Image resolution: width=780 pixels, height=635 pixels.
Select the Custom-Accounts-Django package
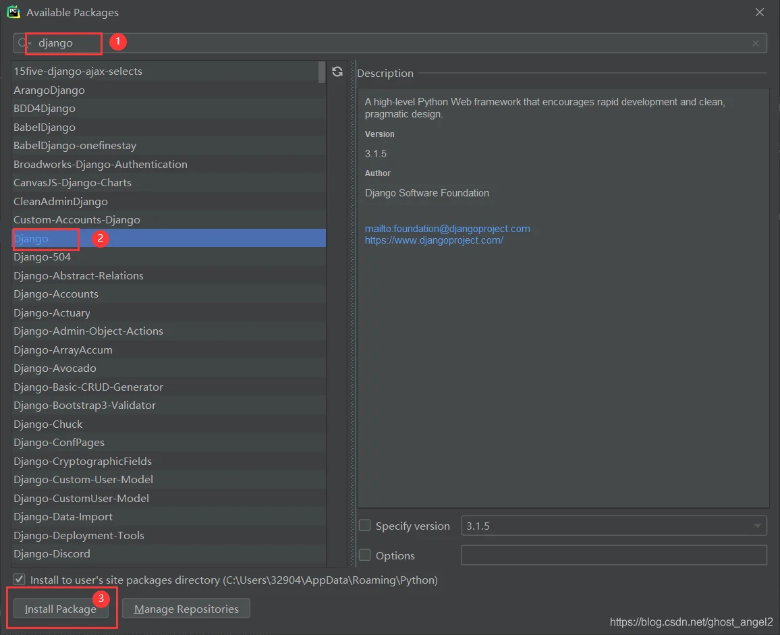point(169,219)
